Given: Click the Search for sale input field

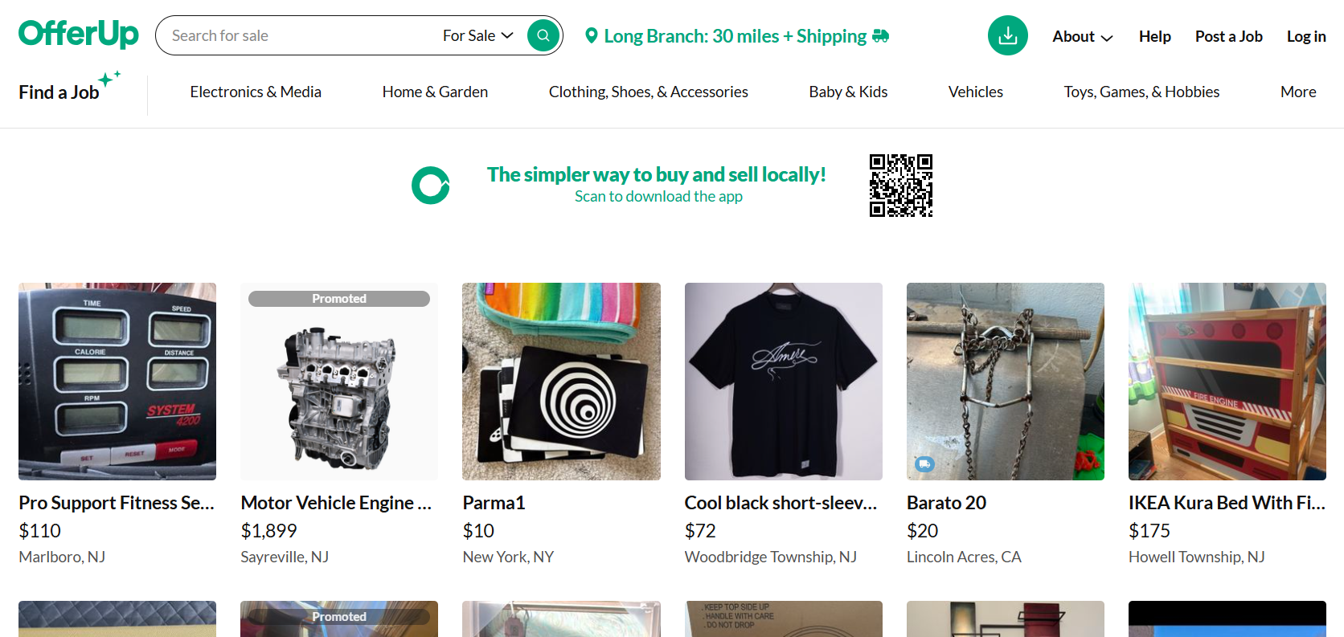Looking at the screenshot, I should point(297,35).
